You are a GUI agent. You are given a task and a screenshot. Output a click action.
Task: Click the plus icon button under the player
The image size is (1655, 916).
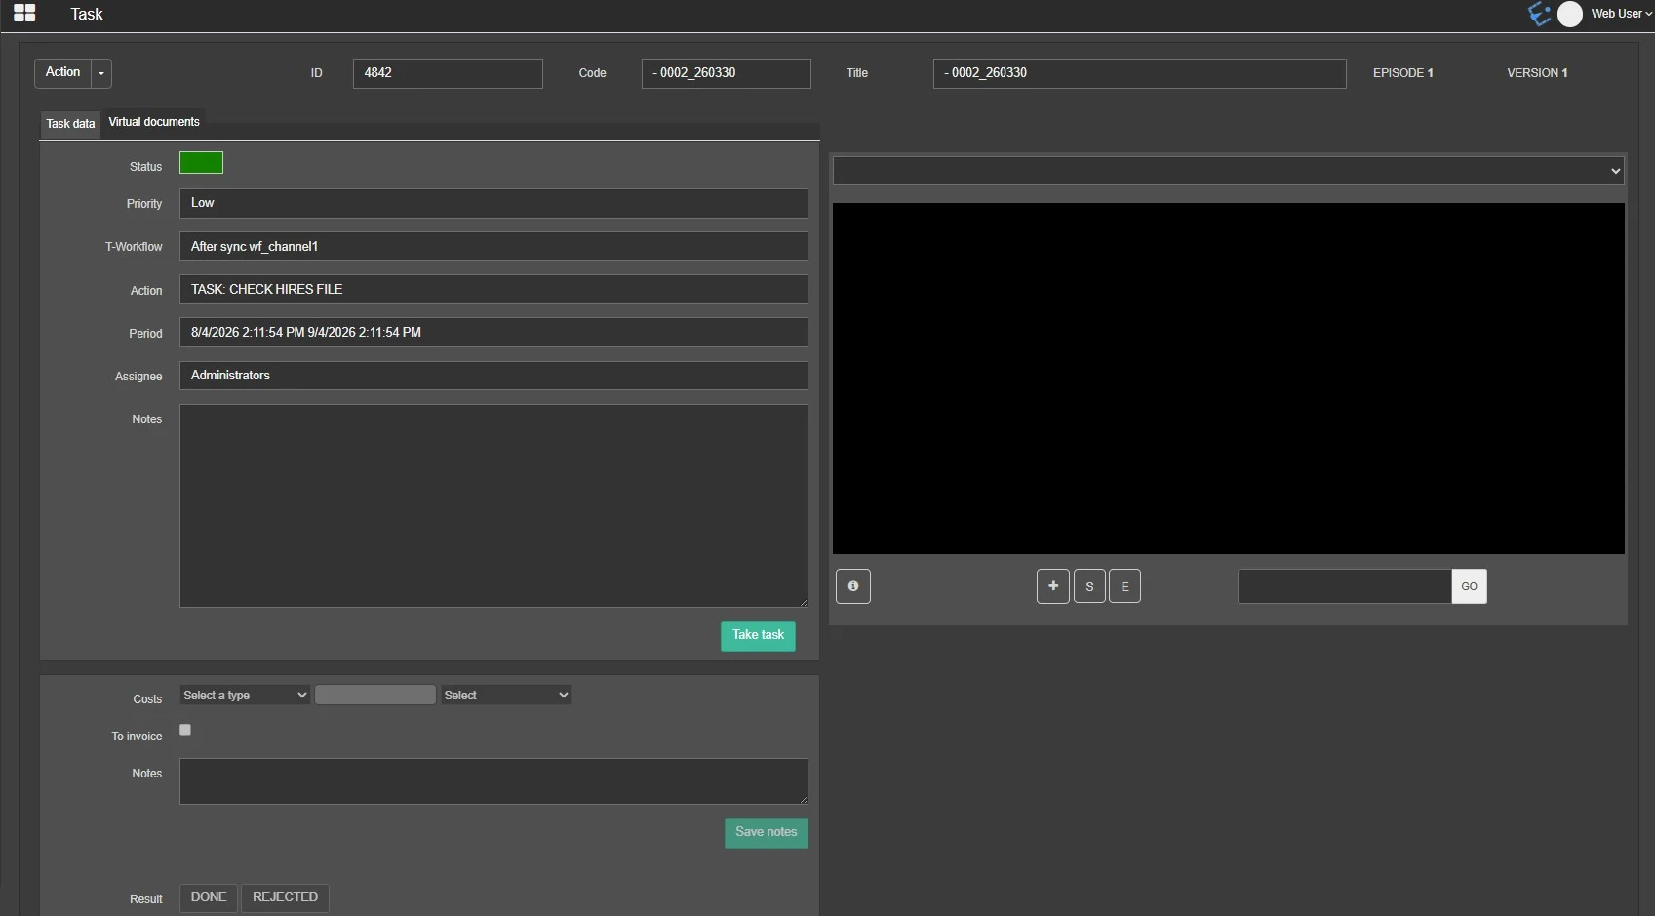point(1053,586)
